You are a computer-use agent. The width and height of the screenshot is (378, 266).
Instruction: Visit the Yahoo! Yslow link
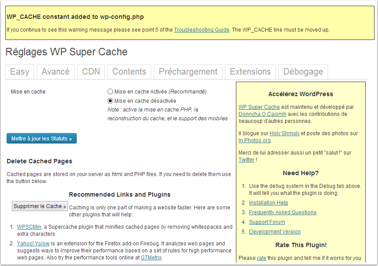[x=33, y=244]
